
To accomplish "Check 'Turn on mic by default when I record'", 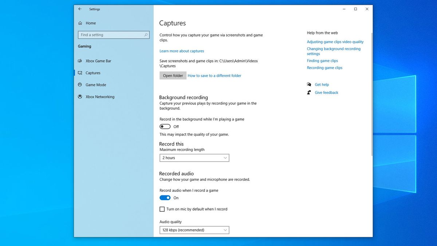I will (162, 209).
